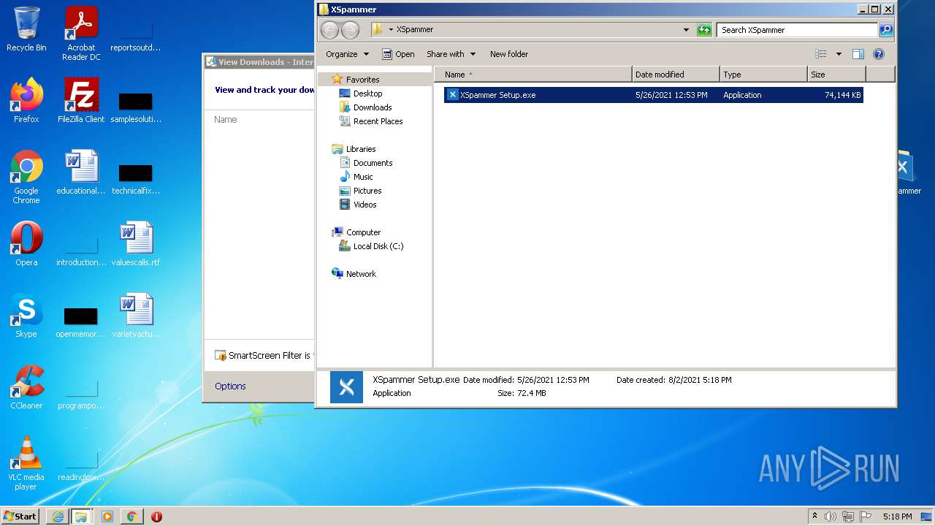Viewport: 935px width, 526px height.
Task: Select Favorites in the navigation pane
Action: 363,80
